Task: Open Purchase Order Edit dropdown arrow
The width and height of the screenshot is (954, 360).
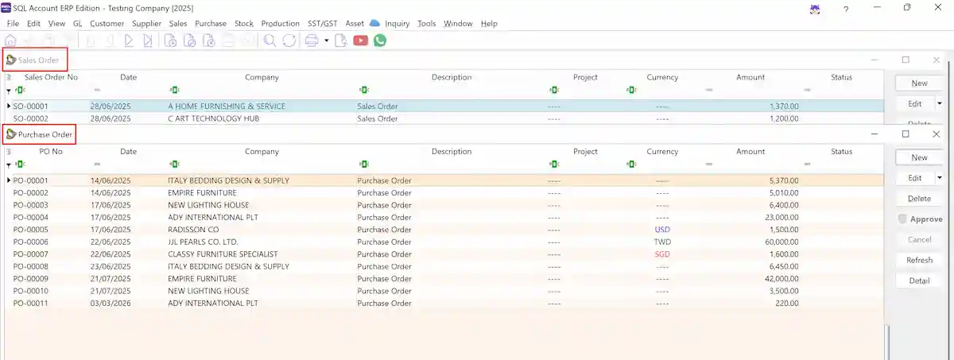Action: (x=940, y=178)
